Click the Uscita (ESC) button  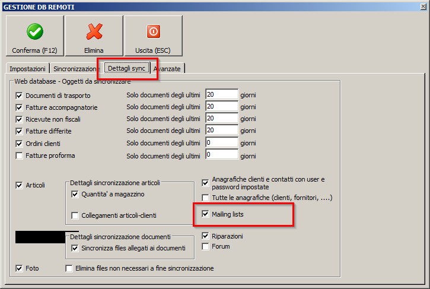tap(153, 36)
